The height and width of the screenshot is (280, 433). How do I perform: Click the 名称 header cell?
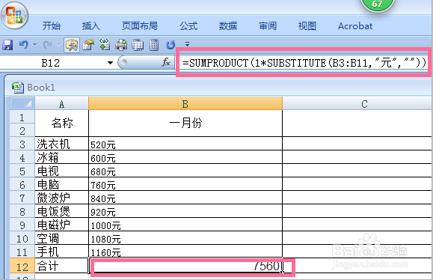tap(62, 124)
